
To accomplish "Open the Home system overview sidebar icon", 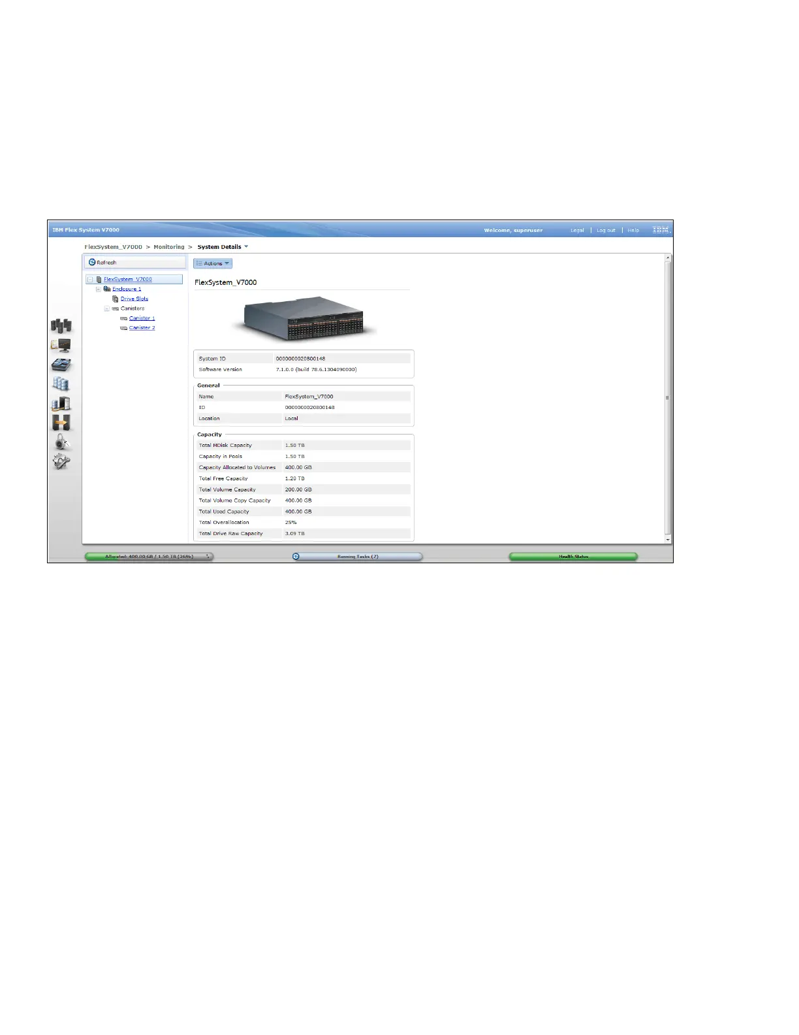I will click(x=61, y=325).
